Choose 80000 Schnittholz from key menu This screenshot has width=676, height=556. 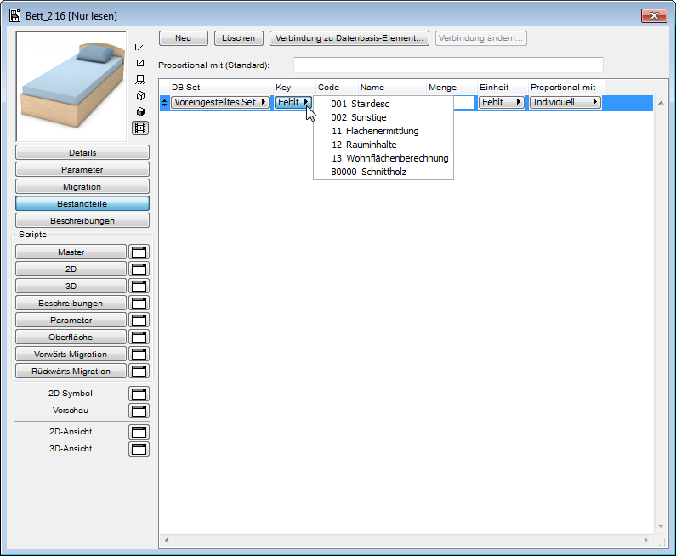pyautogui.click(x=383, y=172)
